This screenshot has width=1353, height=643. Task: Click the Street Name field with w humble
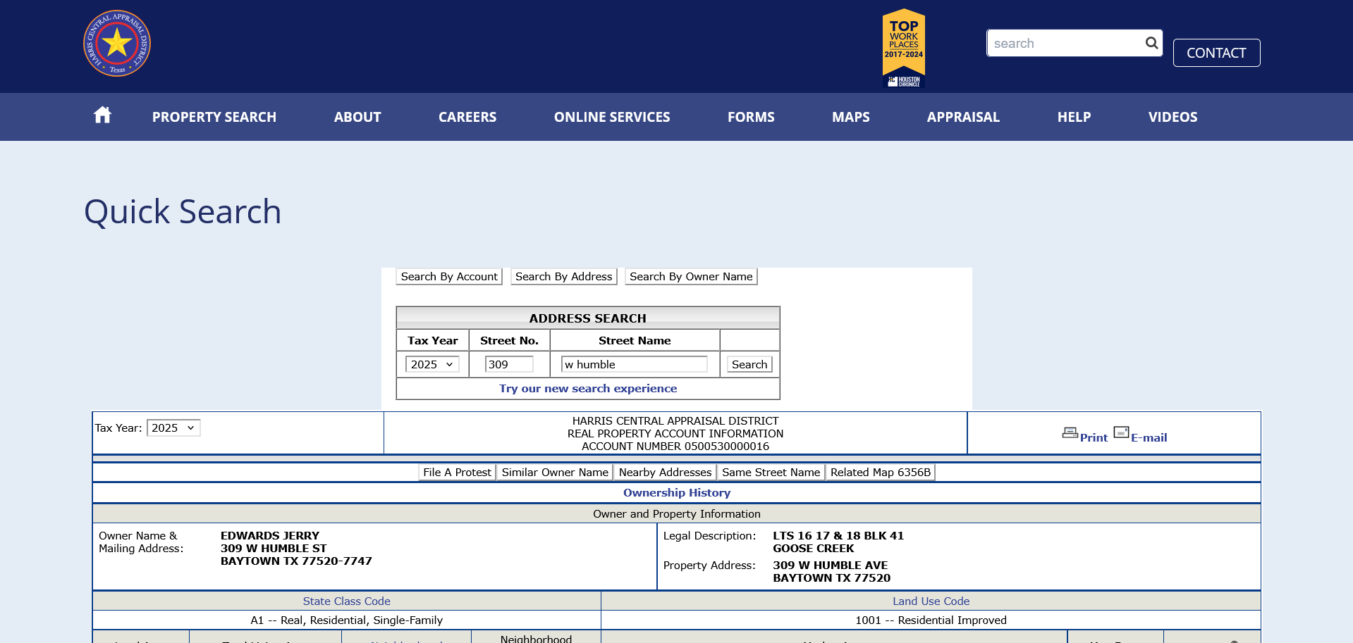coord(634,364)
